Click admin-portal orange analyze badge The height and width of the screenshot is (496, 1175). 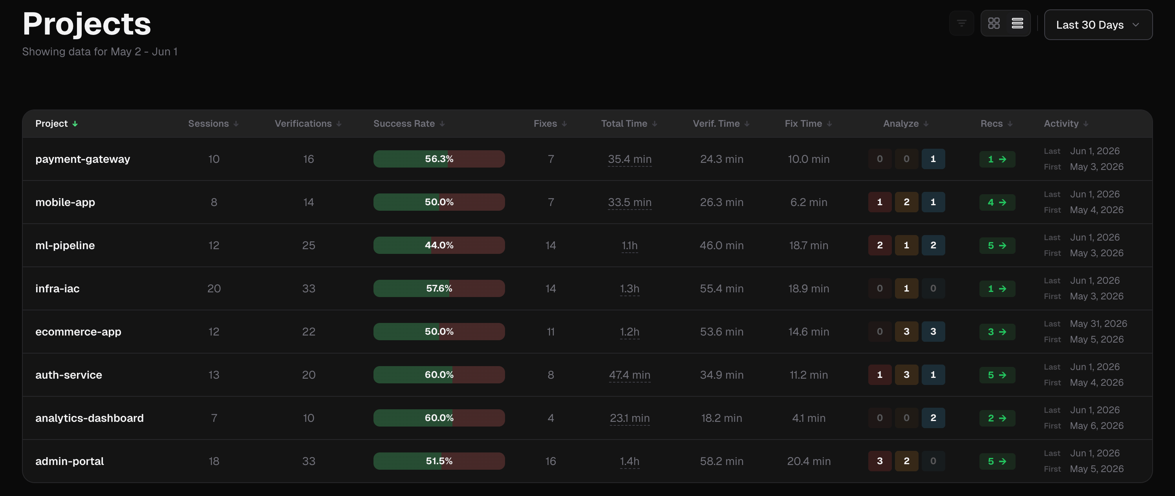pos(906,461)
